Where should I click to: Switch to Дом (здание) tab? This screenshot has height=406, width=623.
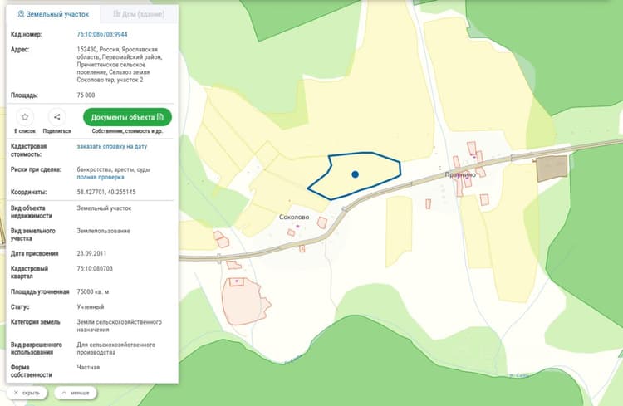[139, 14]
